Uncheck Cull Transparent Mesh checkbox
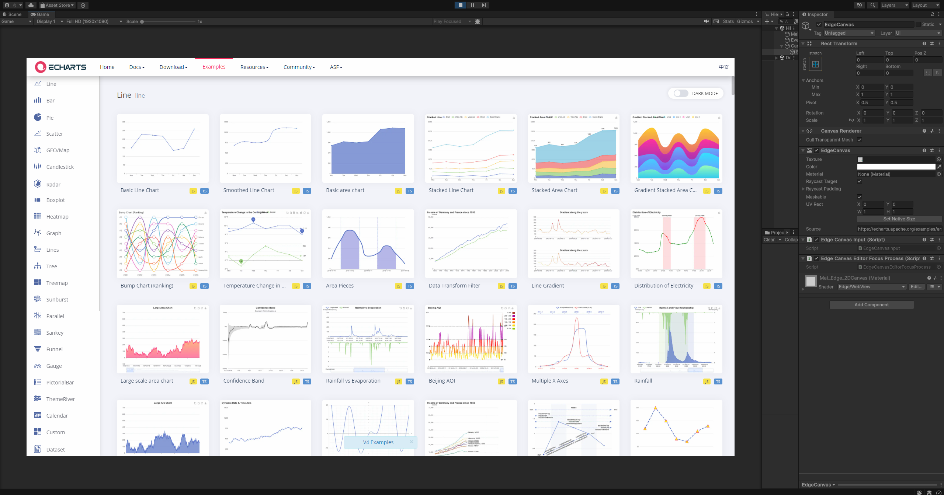944x495 pixels. pyautogui.click(x=860, y=140)
